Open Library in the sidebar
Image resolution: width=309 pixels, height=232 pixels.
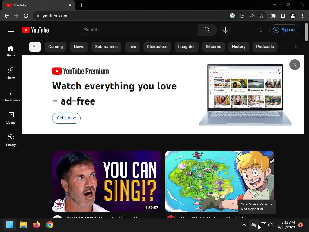click(x=11, y=118)
